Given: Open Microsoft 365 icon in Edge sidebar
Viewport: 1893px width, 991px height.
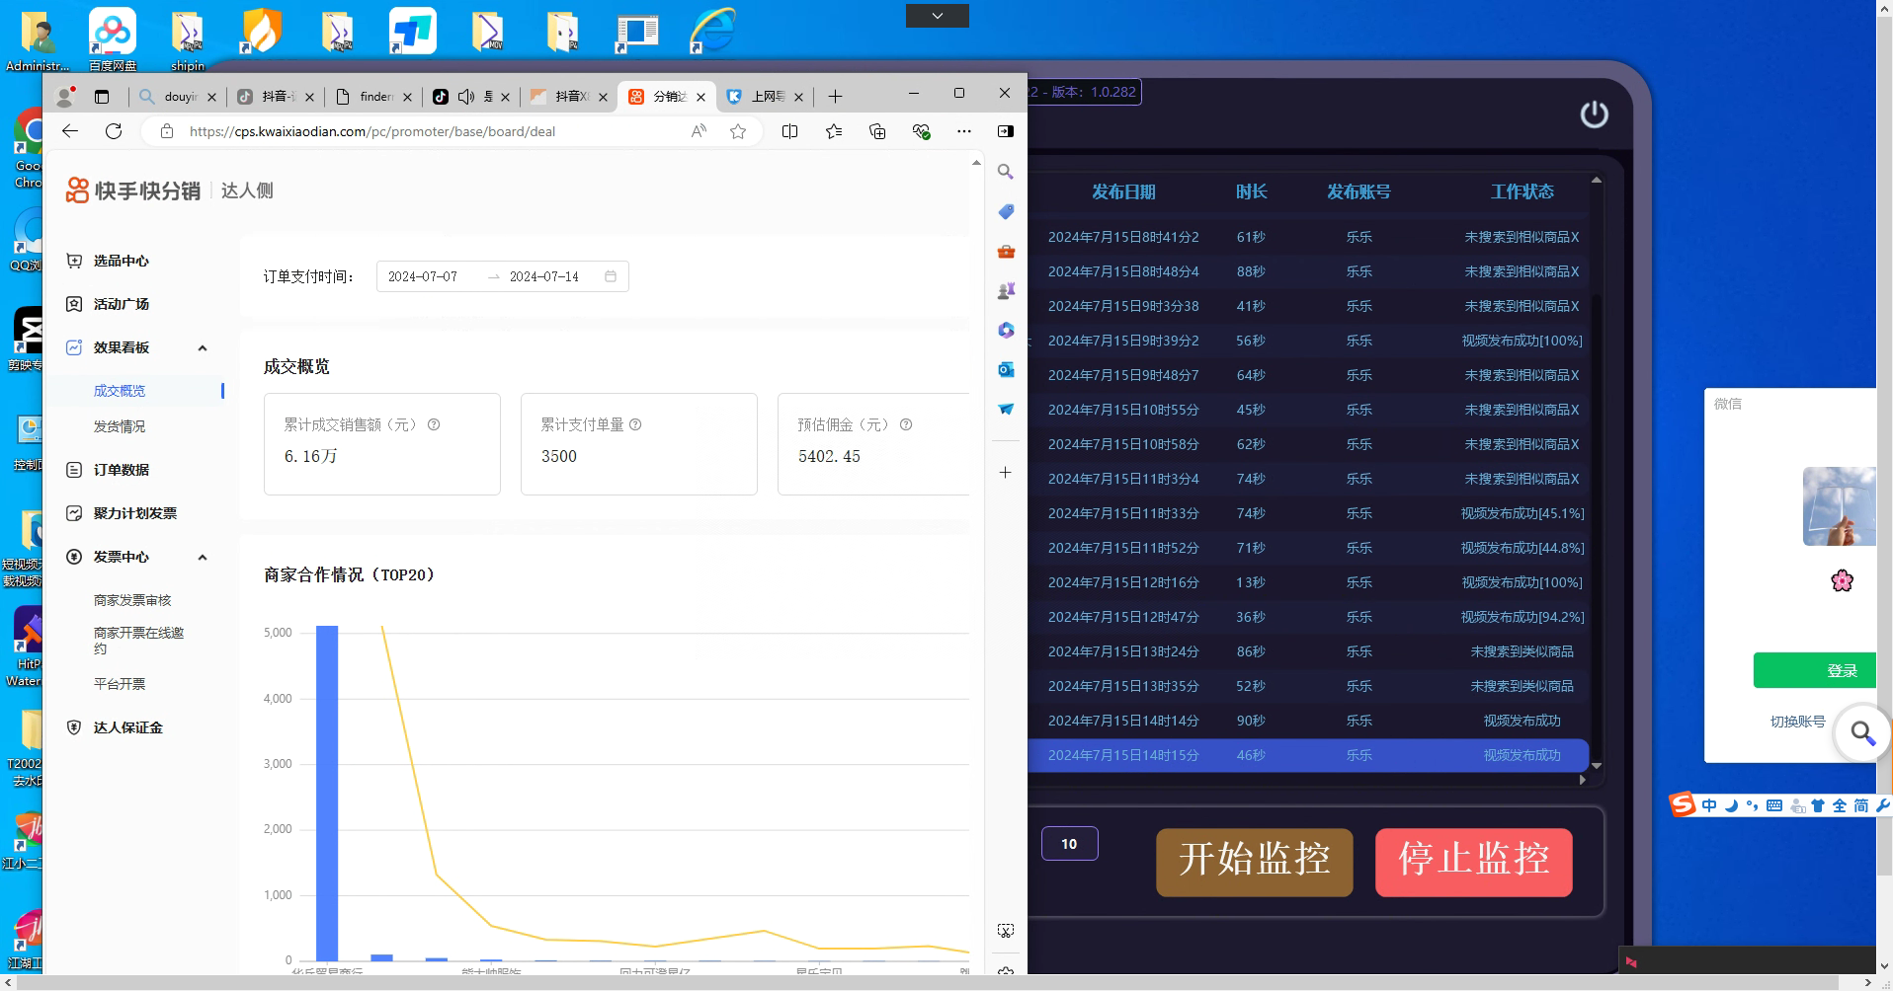Looking at the screenshot, I should click(x=1006, y=331).
